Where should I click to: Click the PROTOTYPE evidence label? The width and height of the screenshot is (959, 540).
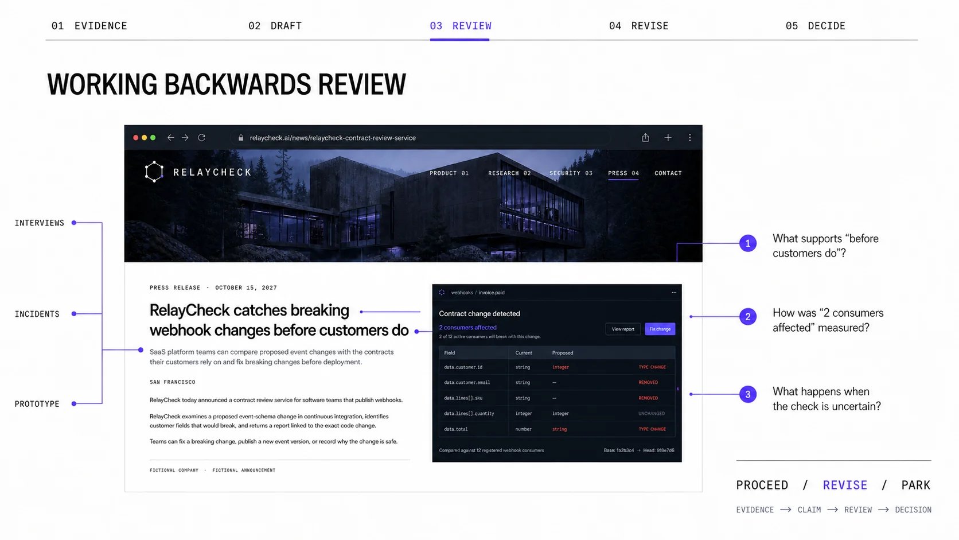point(37,404)
